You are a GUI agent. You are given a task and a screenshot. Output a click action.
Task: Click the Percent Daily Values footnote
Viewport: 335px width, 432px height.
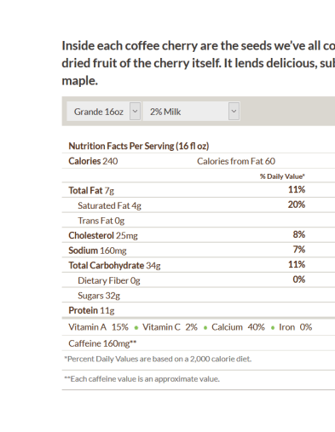[x=158, y=359]
